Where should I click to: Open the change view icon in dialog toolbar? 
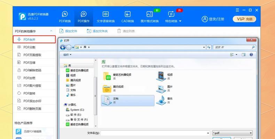pos(232,55)
